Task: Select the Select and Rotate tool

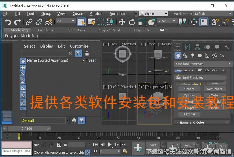Action: [x=132, y=22]
